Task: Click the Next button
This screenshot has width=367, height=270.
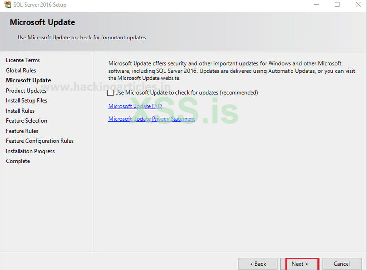Action: (300, 264)
